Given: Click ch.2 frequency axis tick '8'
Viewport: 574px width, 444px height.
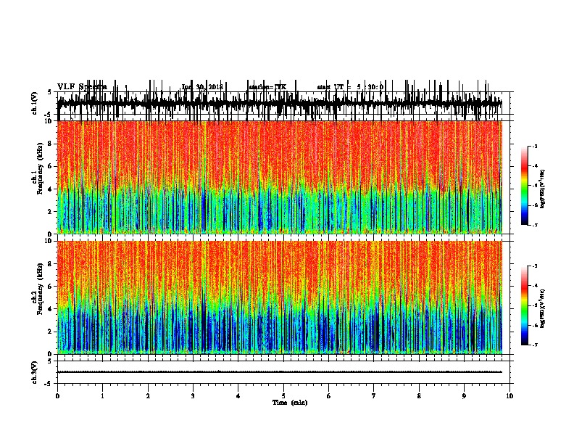Looking at the screenshot, I should coord(51,264).
